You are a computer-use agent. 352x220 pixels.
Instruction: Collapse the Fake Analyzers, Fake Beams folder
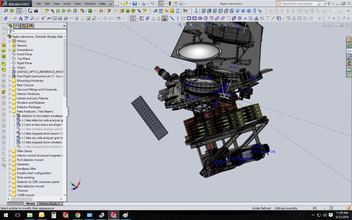(10, 111)
